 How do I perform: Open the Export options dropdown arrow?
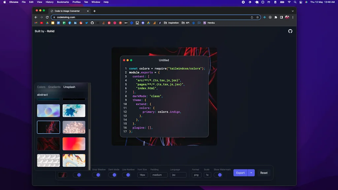251,173
